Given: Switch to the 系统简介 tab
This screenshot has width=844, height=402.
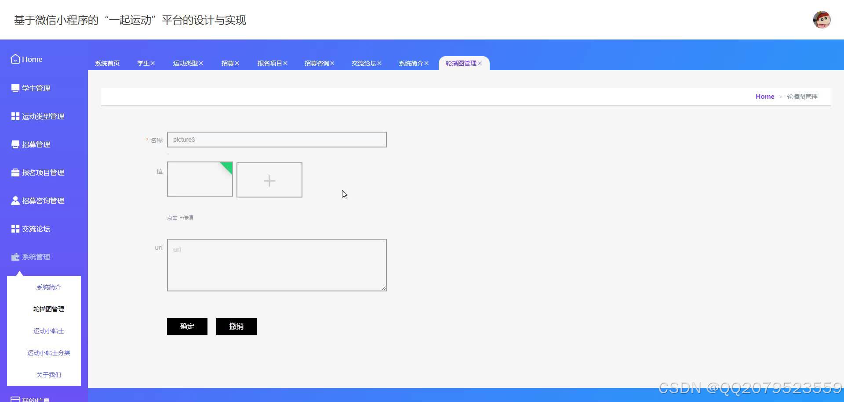Looking at the screenshot, I should click(411, 63).
